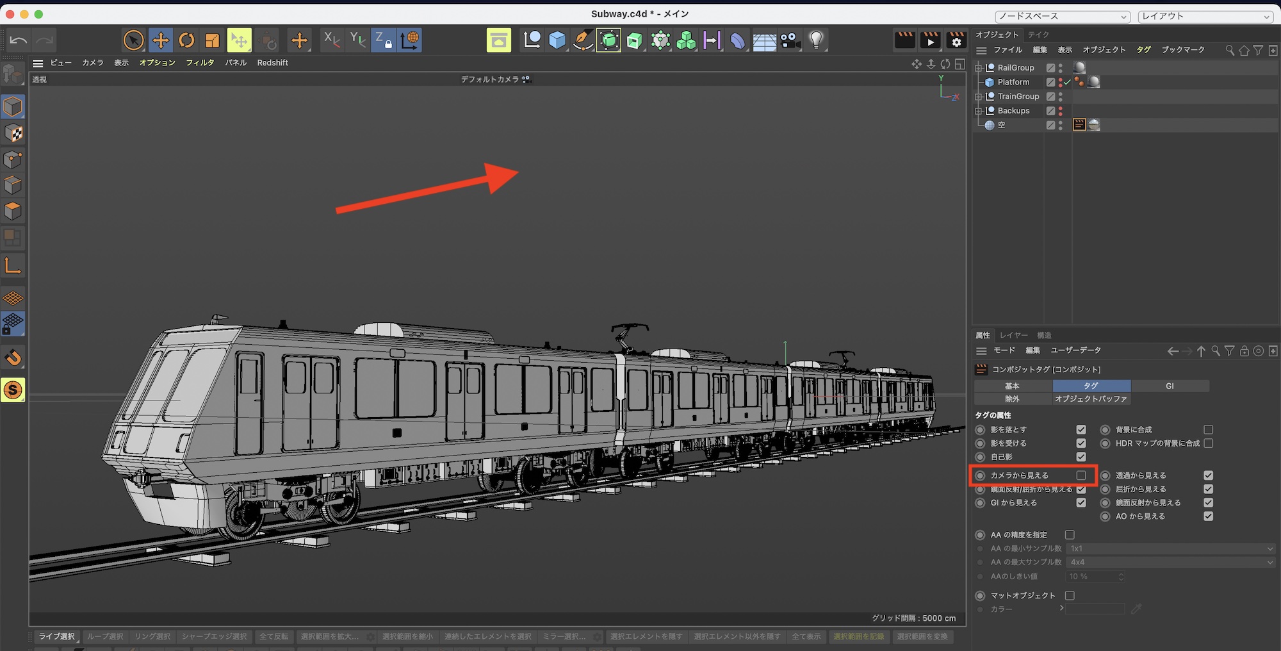Image resolution: width=1281 pixels, height=651 pixels.
Task: Add a light with the bulb icon
Action: [816, 40]
